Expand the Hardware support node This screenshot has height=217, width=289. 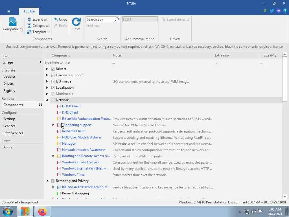(47, 75)
